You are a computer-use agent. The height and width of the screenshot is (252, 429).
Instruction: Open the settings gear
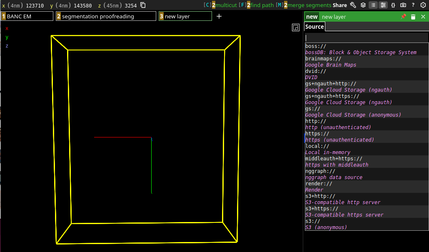click(423, 5)
